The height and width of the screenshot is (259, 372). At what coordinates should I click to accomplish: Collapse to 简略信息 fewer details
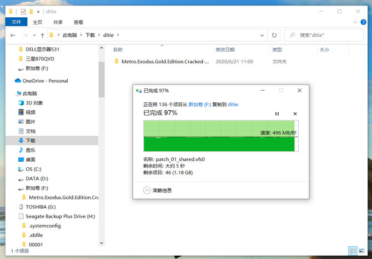click(158, 190)
